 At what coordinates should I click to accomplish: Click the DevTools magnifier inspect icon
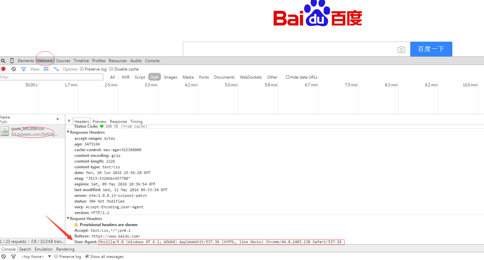click(3, 61)
